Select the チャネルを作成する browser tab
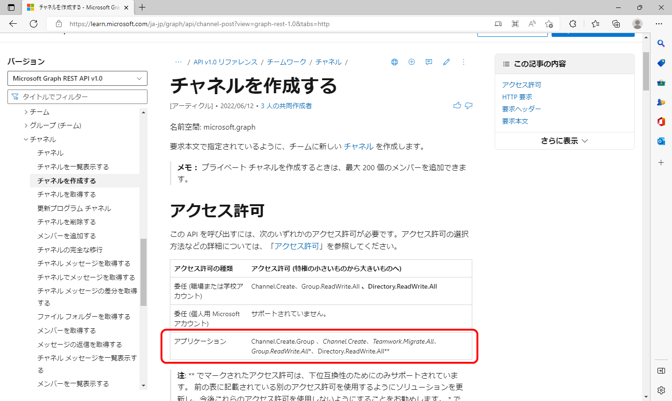 click(78, 7)
